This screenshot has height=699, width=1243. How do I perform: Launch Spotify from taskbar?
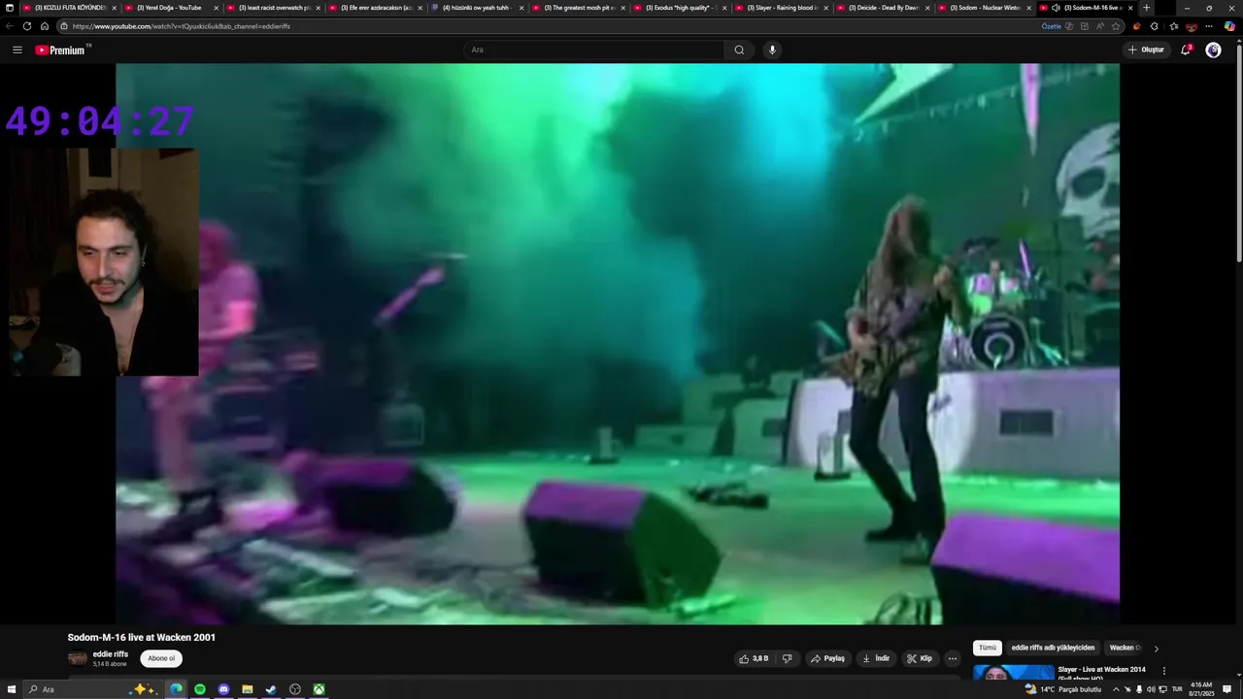[x=200, y=689]
